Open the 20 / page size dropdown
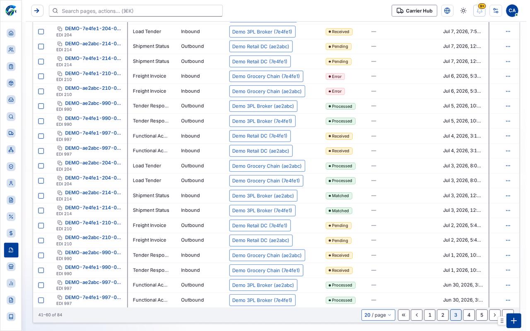This screenshot has height=331, width=530. pyautogui.click(x=378, y=315)
